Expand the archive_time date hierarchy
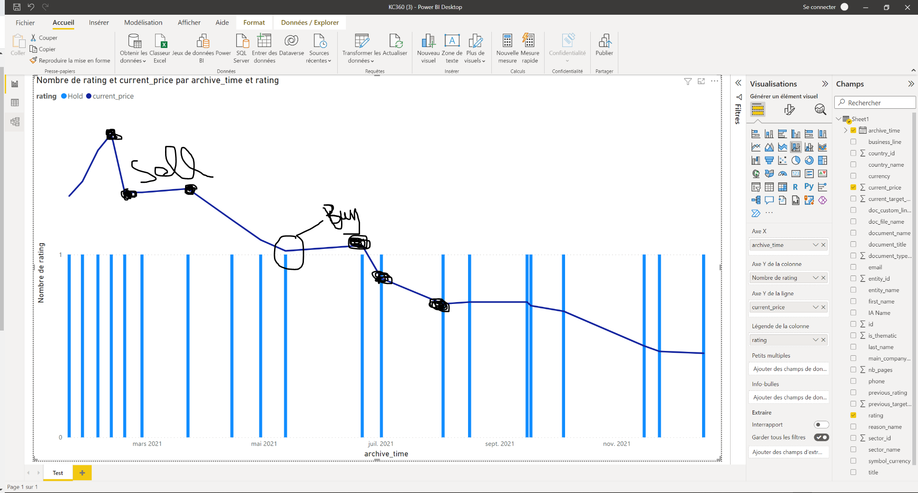This screenshot has width=918, height=493. tap(845, 130)
